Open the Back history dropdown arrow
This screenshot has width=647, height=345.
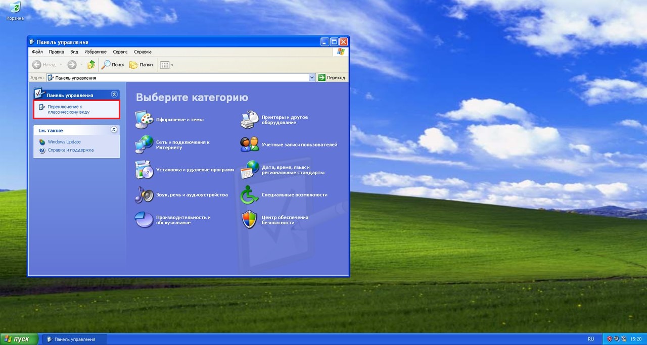coord(61,65)
